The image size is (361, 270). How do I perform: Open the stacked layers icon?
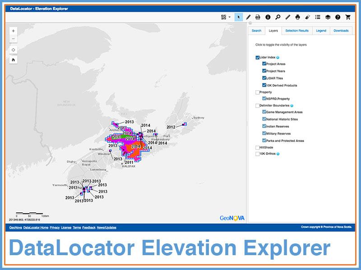(x=328, y=17)
